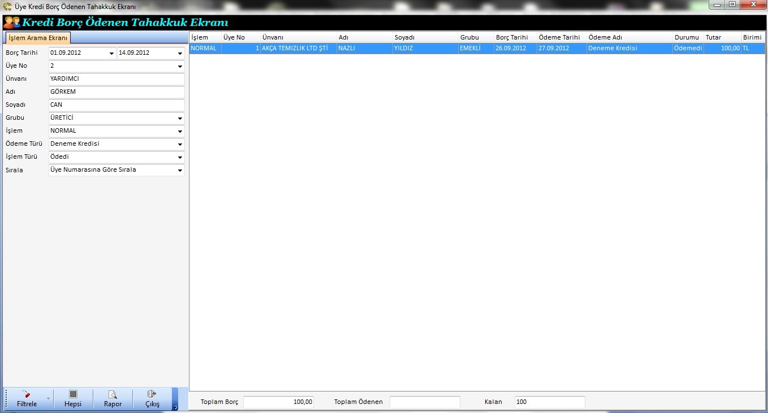Open the Rapor report icon

pyautogui.click(x=113, y=394)
